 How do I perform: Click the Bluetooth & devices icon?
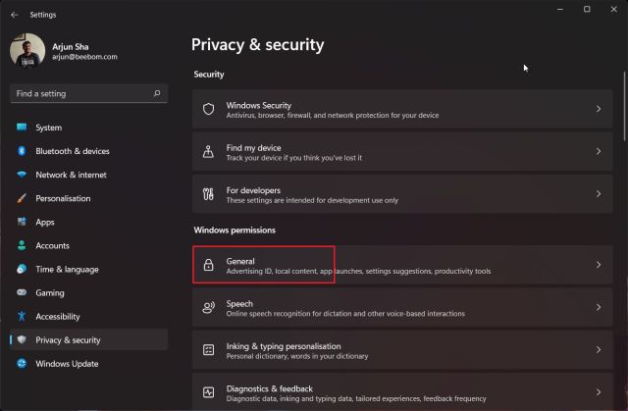22,151
